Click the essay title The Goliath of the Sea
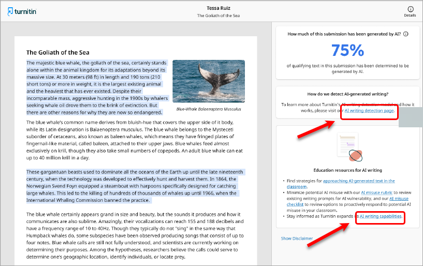Image resolution: width=423 pixels, height=266 pixels. (58, 53)
